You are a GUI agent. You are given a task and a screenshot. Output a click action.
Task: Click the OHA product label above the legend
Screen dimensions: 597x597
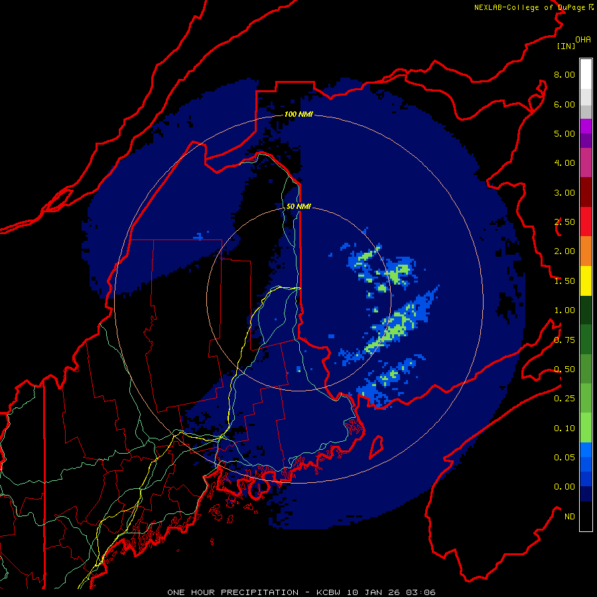[583, 39]
